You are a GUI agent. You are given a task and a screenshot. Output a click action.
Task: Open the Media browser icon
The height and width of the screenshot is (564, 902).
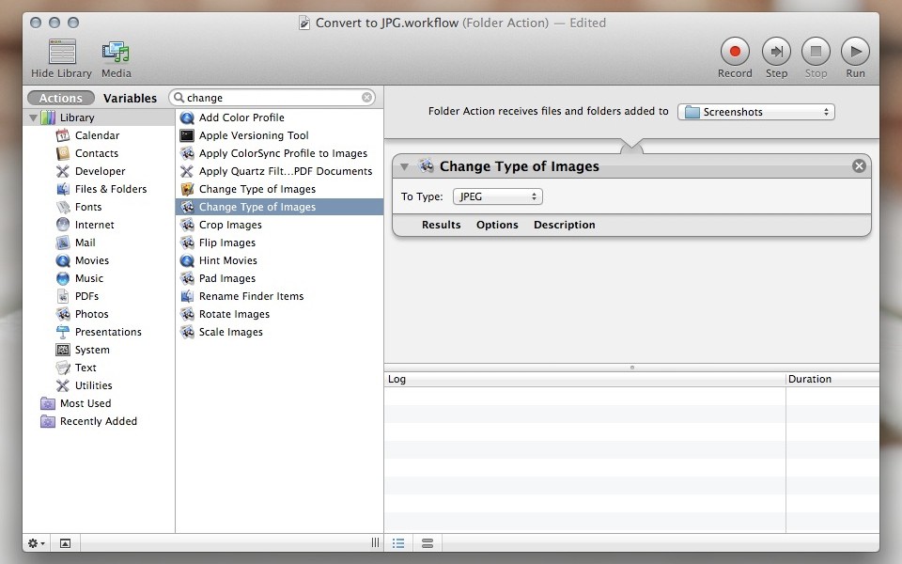(x=116, y=51)
